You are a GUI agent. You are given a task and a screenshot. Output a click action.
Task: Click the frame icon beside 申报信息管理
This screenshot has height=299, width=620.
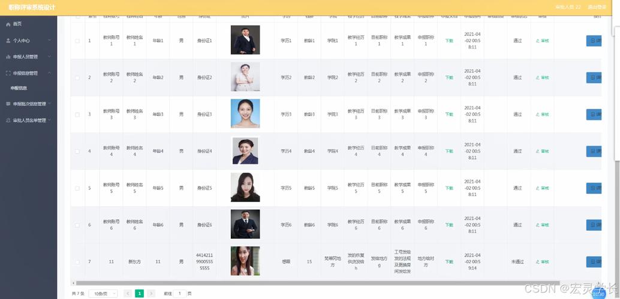pyautogui.click(x=8, y=74)
